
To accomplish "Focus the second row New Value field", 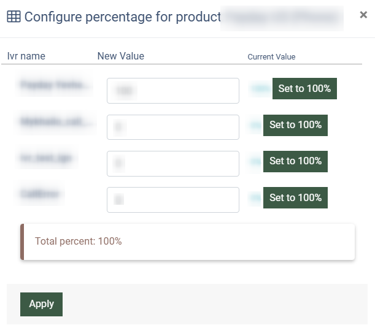I will (172, 127).
